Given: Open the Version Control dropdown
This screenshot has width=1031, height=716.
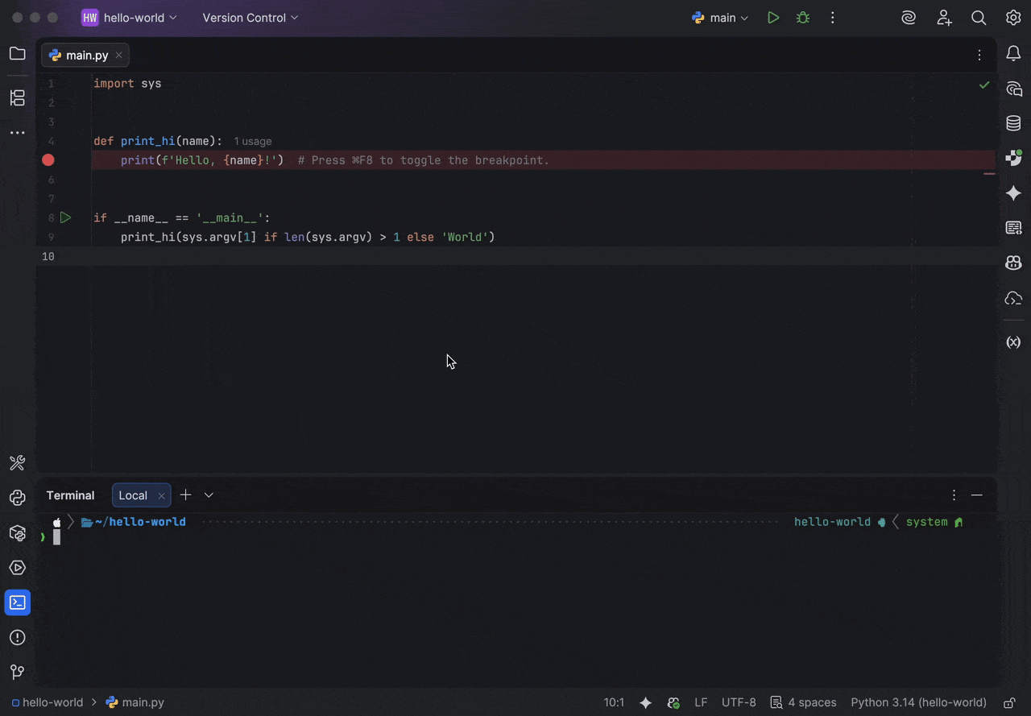Looking at the screenshot, I should pos(251,18).
